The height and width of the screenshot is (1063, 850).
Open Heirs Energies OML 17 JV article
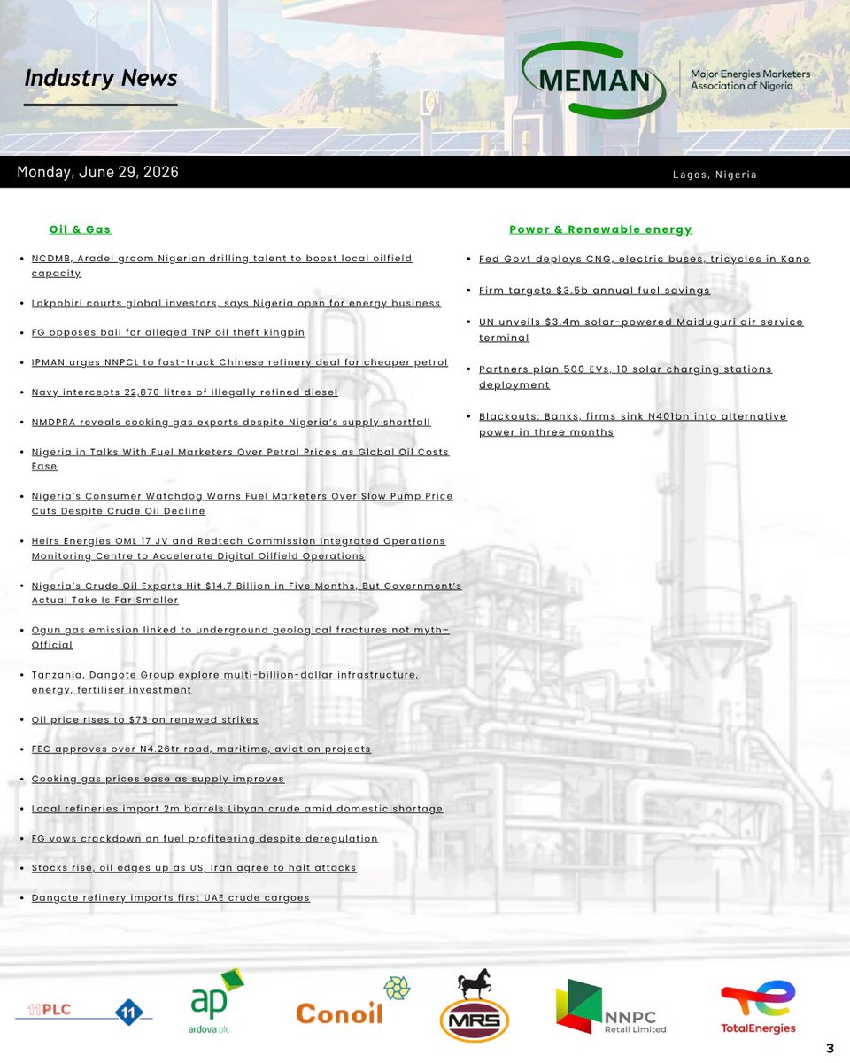tap(238, 548)
